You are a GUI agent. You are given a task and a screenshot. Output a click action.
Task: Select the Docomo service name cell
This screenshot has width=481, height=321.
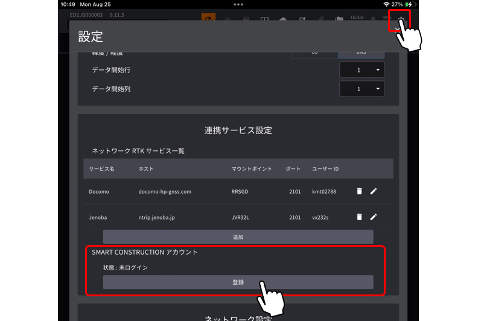tap(99, 192)
